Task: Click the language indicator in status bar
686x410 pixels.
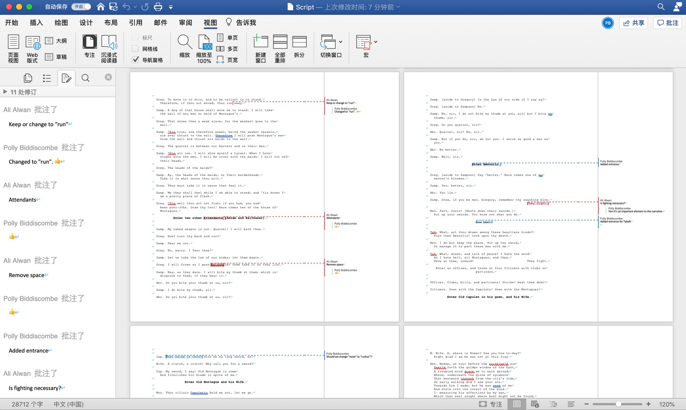Action: (x=69, y=404)
